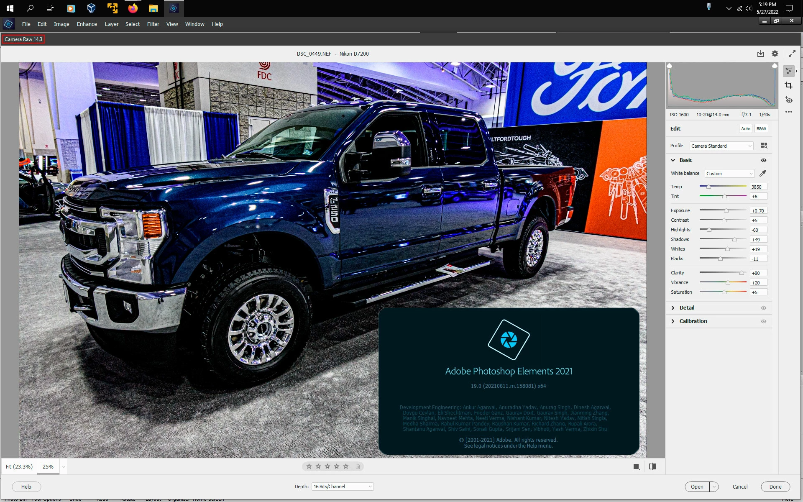Click the Done button
The width and height of the screenshot is (803, 502).
coord(775,487)
